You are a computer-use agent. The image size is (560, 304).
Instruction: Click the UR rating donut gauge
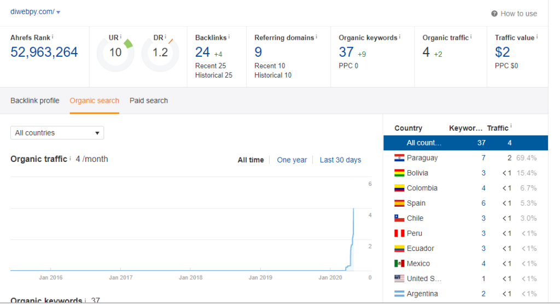pyautogui.click(x=115, y=53)
